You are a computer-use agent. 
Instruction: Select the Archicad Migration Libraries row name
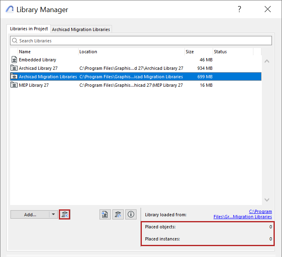point(48,77)
